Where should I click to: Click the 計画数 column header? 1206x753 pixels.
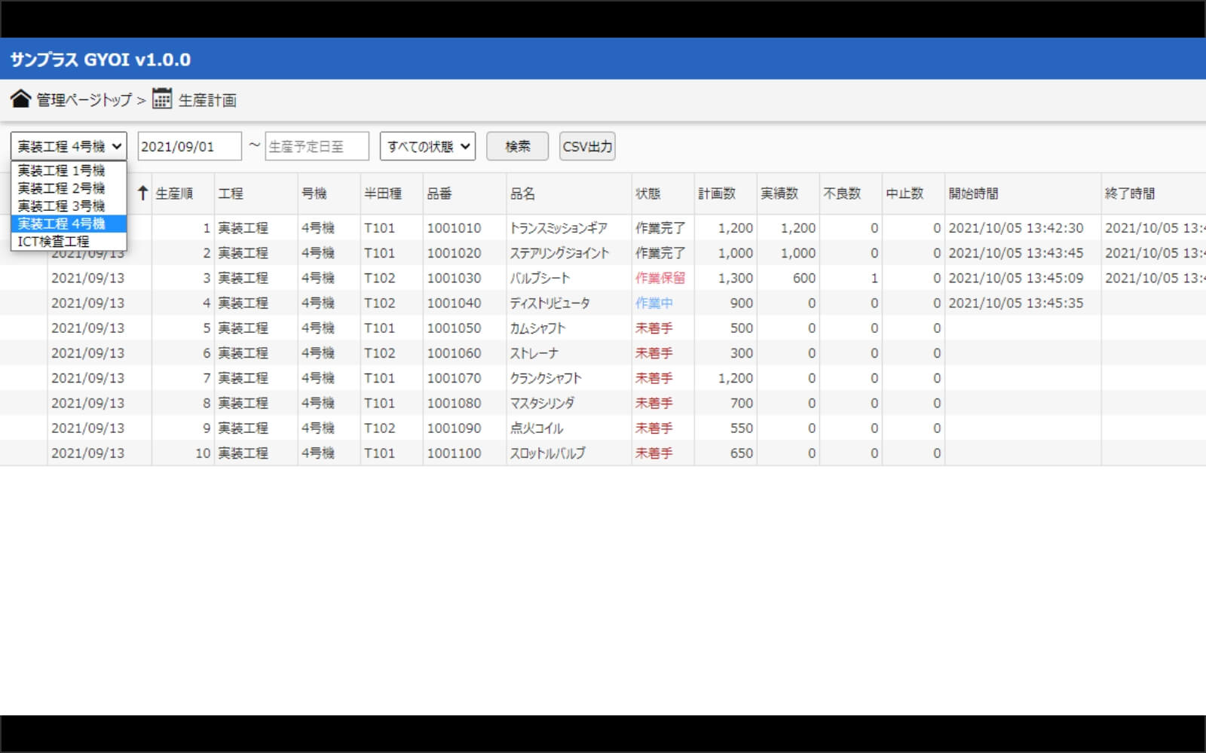click(716, 194)
